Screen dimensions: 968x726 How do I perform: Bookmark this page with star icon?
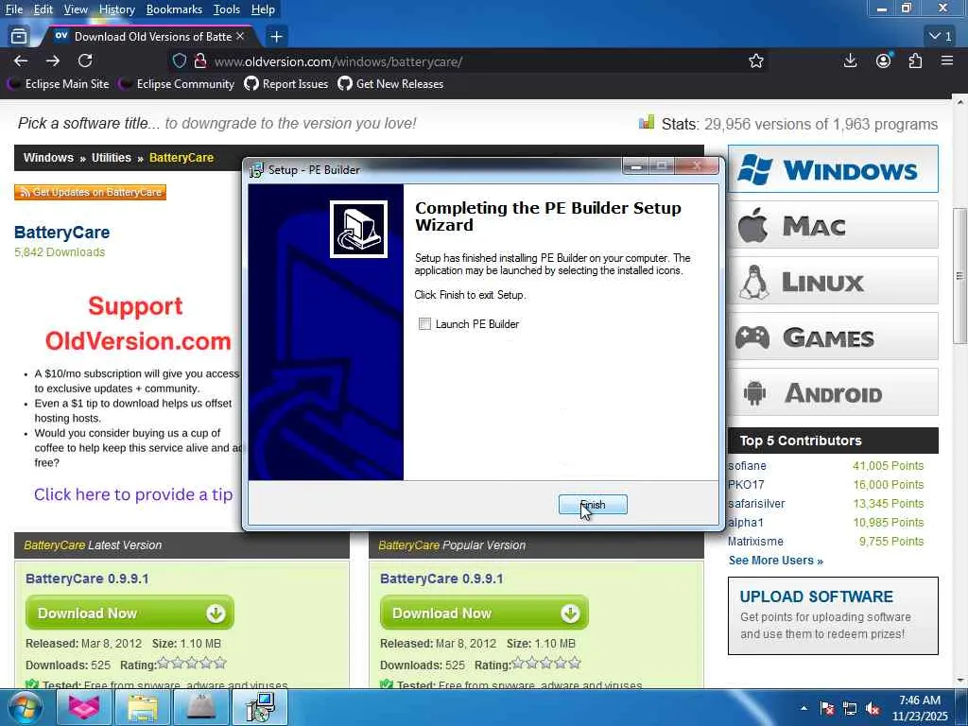(755, 61)
